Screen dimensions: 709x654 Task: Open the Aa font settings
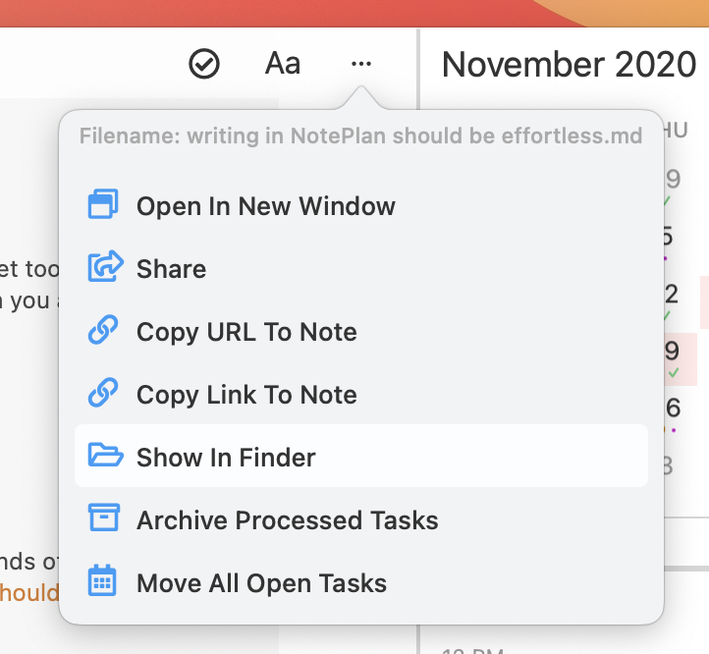click(x=283, y=63)
